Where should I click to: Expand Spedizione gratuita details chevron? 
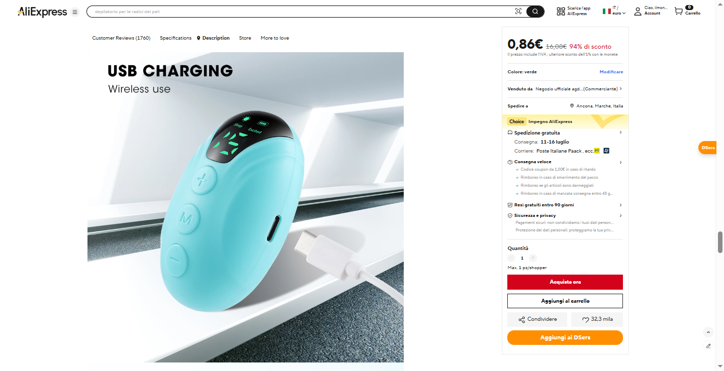tap(620, 133)
